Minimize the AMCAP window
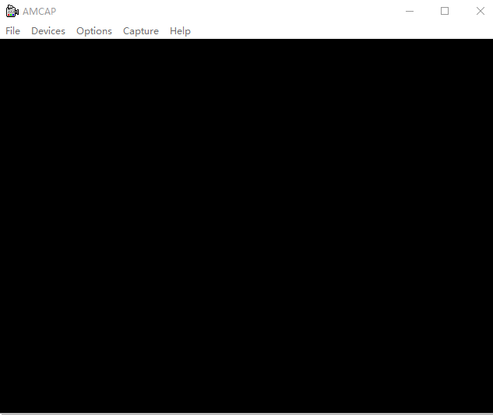The width and height of the screenshot is (493, 415). tap(410, 11)
